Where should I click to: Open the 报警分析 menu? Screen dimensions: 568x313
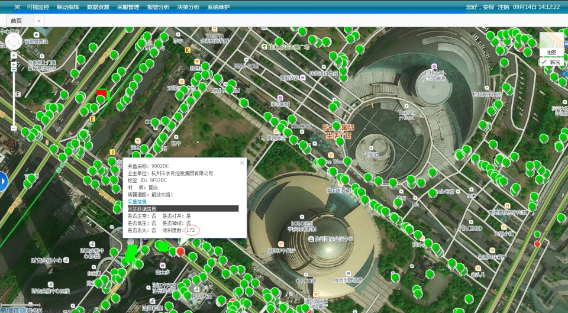[158, 7]
